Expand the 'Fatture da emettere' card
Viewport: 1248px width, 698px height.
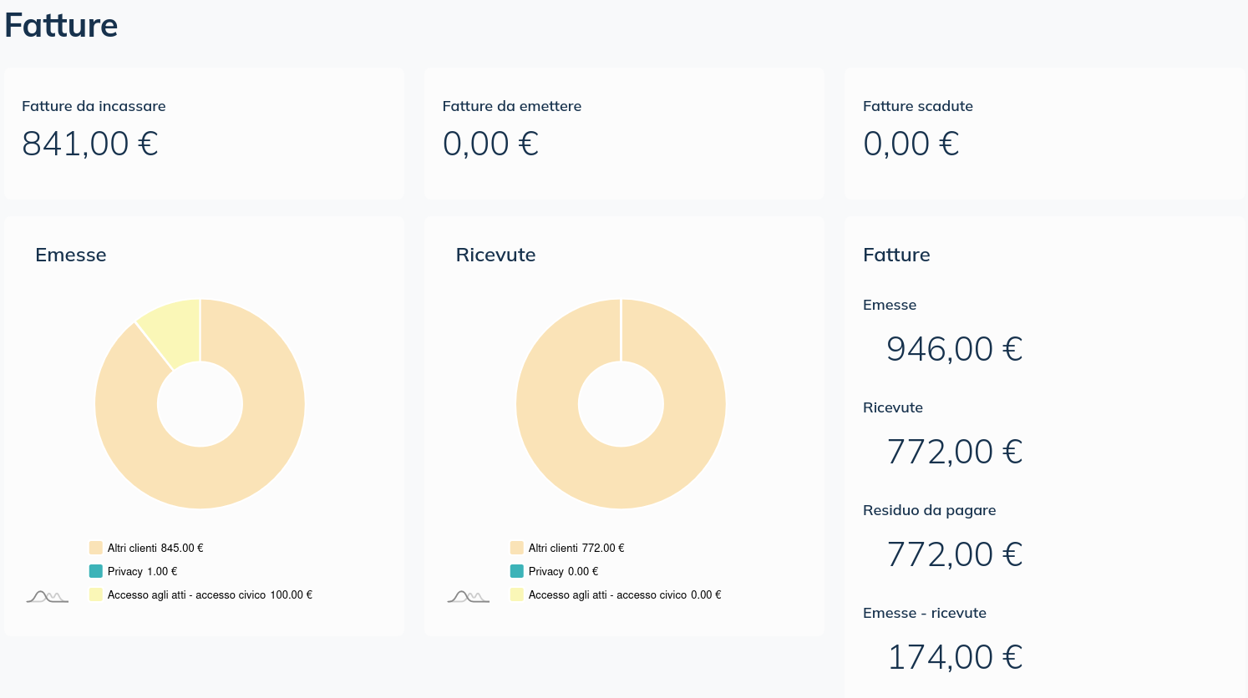(624, 134)
